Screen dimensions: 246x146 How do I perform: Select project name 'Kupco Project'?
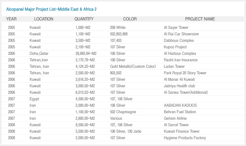(x=175, y=47)
